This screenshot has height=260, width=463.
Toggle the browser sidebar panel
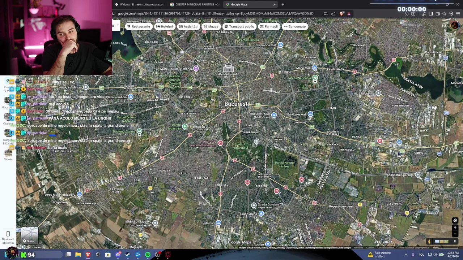click(x=431, y=14)
